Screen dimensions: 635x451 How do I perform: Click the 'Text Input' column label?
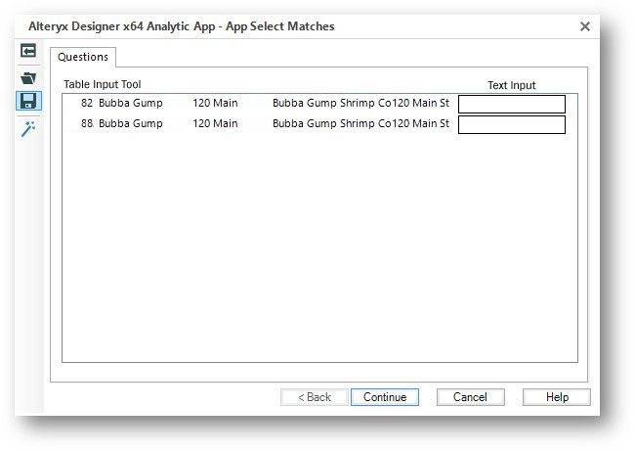[x=512, y=85]
